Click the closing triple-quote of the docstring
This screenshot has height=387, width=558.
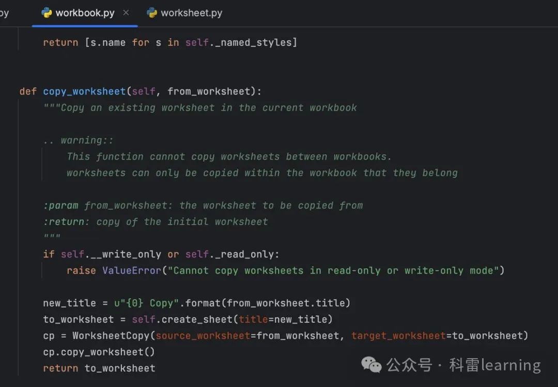click(x=52, y=237)
